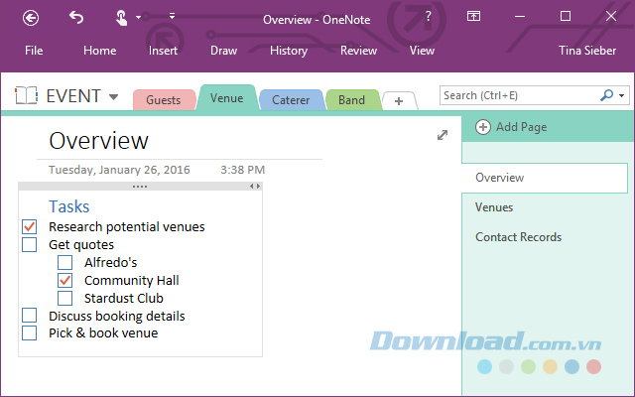Click the Discuss booking details text
The width and height of the screenshot is (635, 397).
click(117, 316)
